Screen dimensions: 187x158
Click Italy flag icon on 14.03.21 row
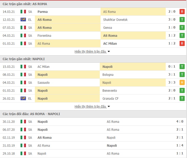tap(23, 12)
